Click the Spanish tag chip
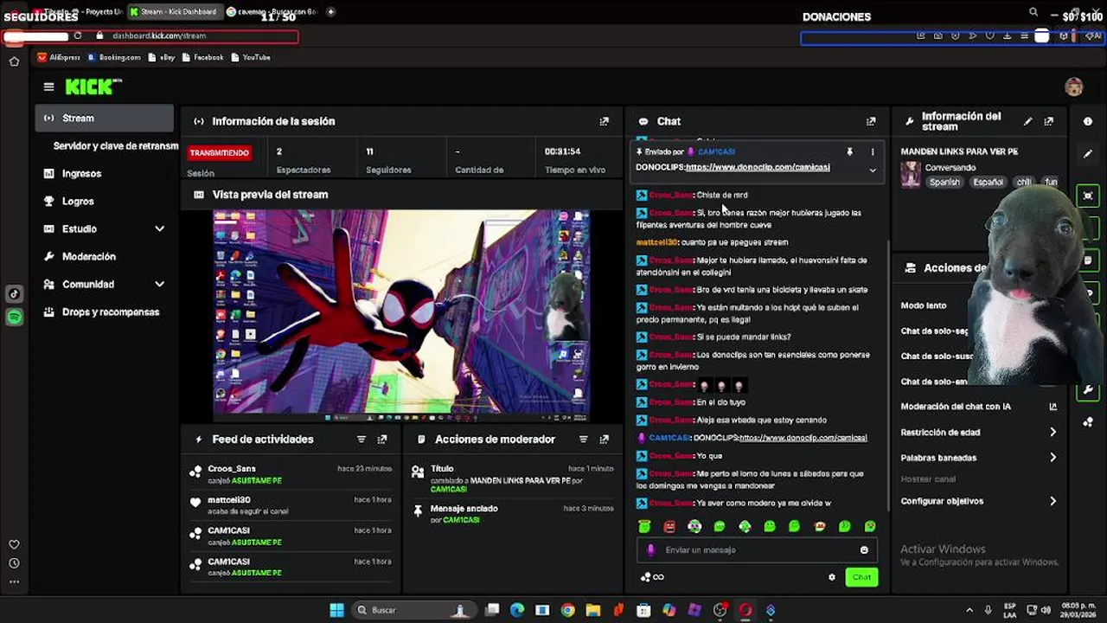This screenshot has height=623, width=1107. [x=944, y=183]
